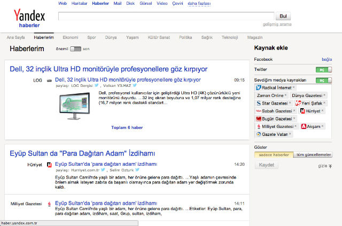Toggle the Twitter source switch

click(323, 70)
